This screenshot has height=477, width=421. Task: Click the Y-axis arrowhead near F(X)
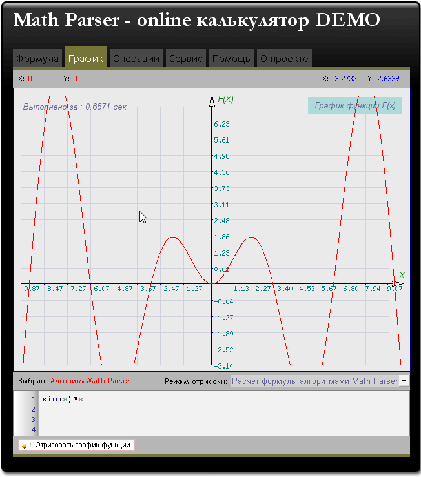tap(212, 100)
